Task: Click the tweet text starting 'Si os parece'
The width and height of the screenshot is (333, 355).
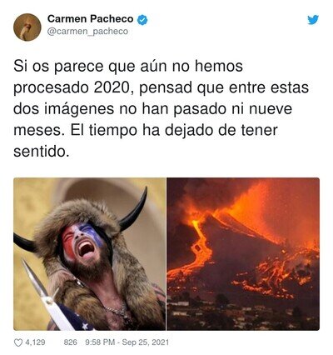Action: [x=161, y=109]
